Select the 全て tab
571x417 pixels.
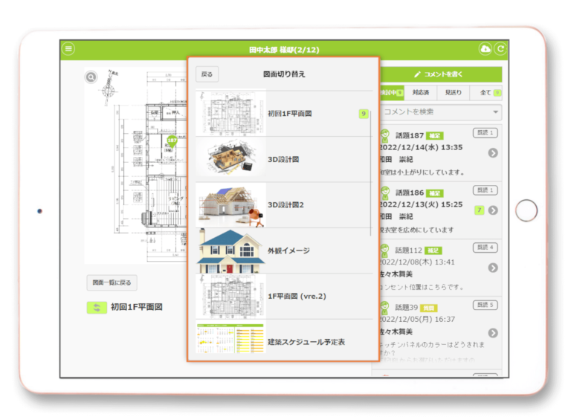pos(486,93)
